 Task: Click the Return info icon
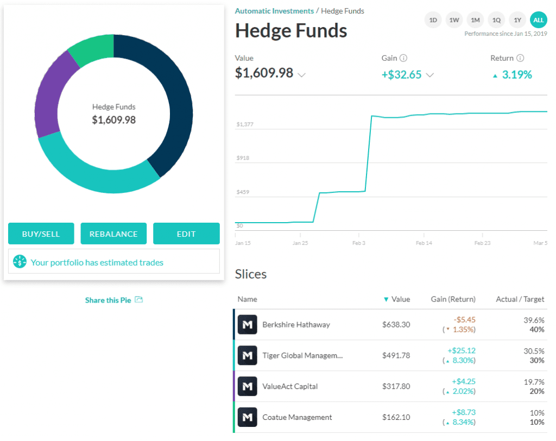[520, 58]
